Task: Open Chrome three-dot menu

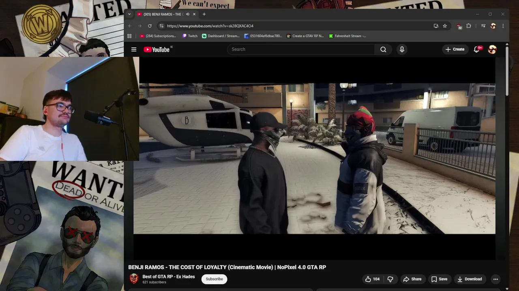Action: pyautogui.click(x=503, y=26)
